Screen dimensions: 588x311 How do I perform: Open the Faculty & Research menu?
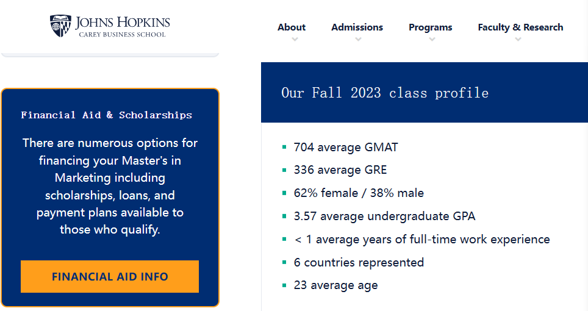520,27
